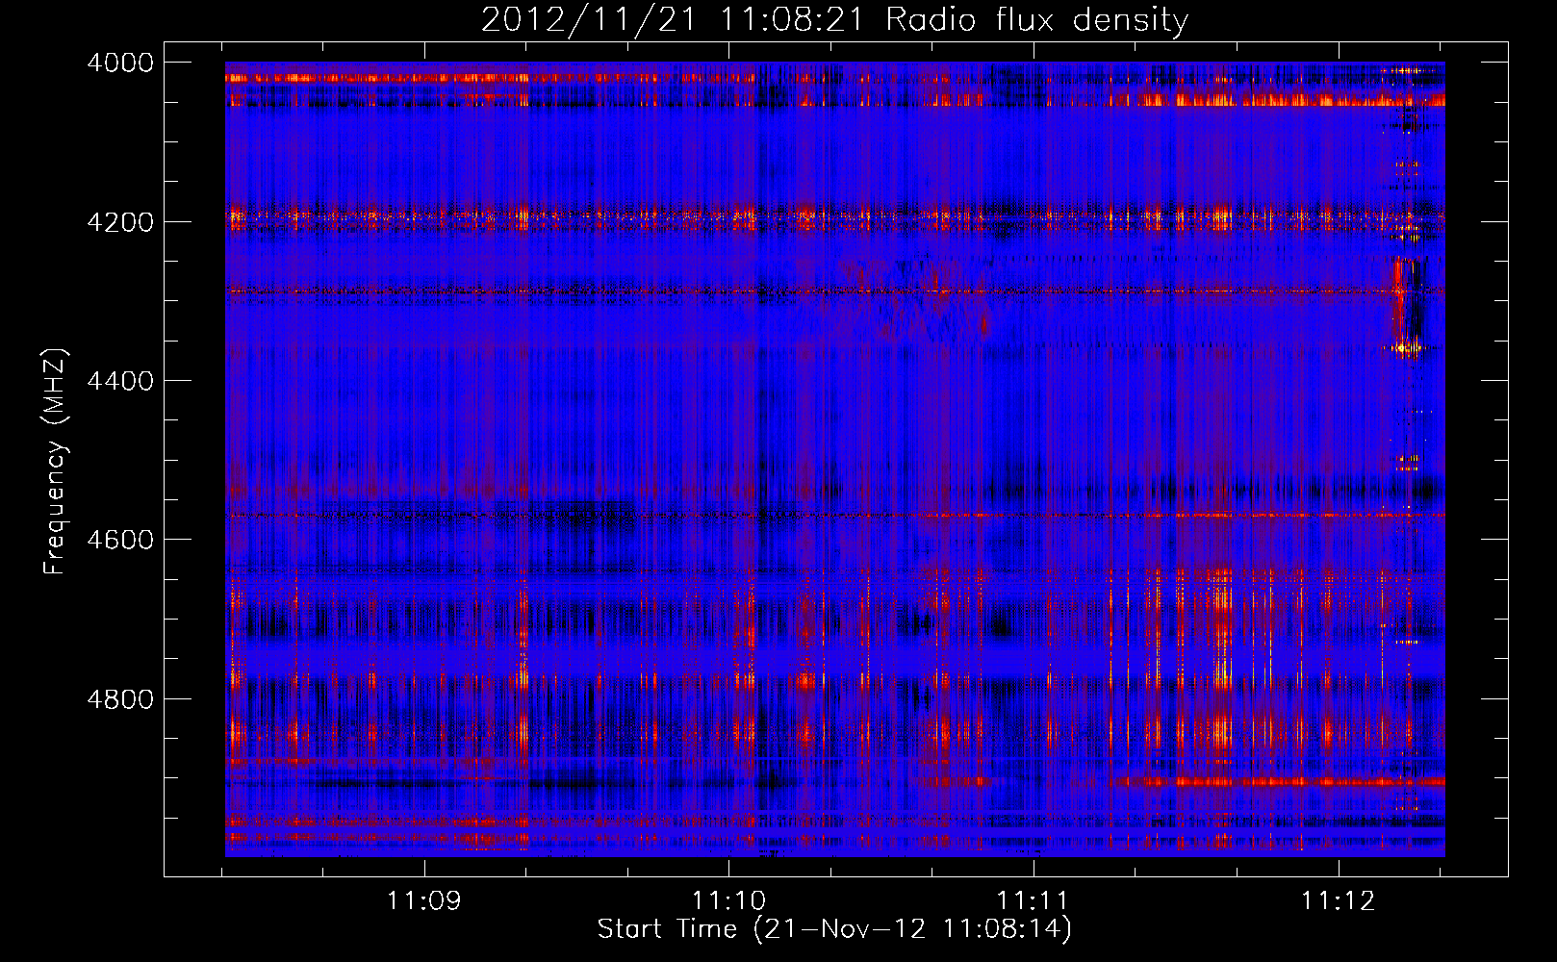Click the 11:12 time tick label

coord(1339,901)
